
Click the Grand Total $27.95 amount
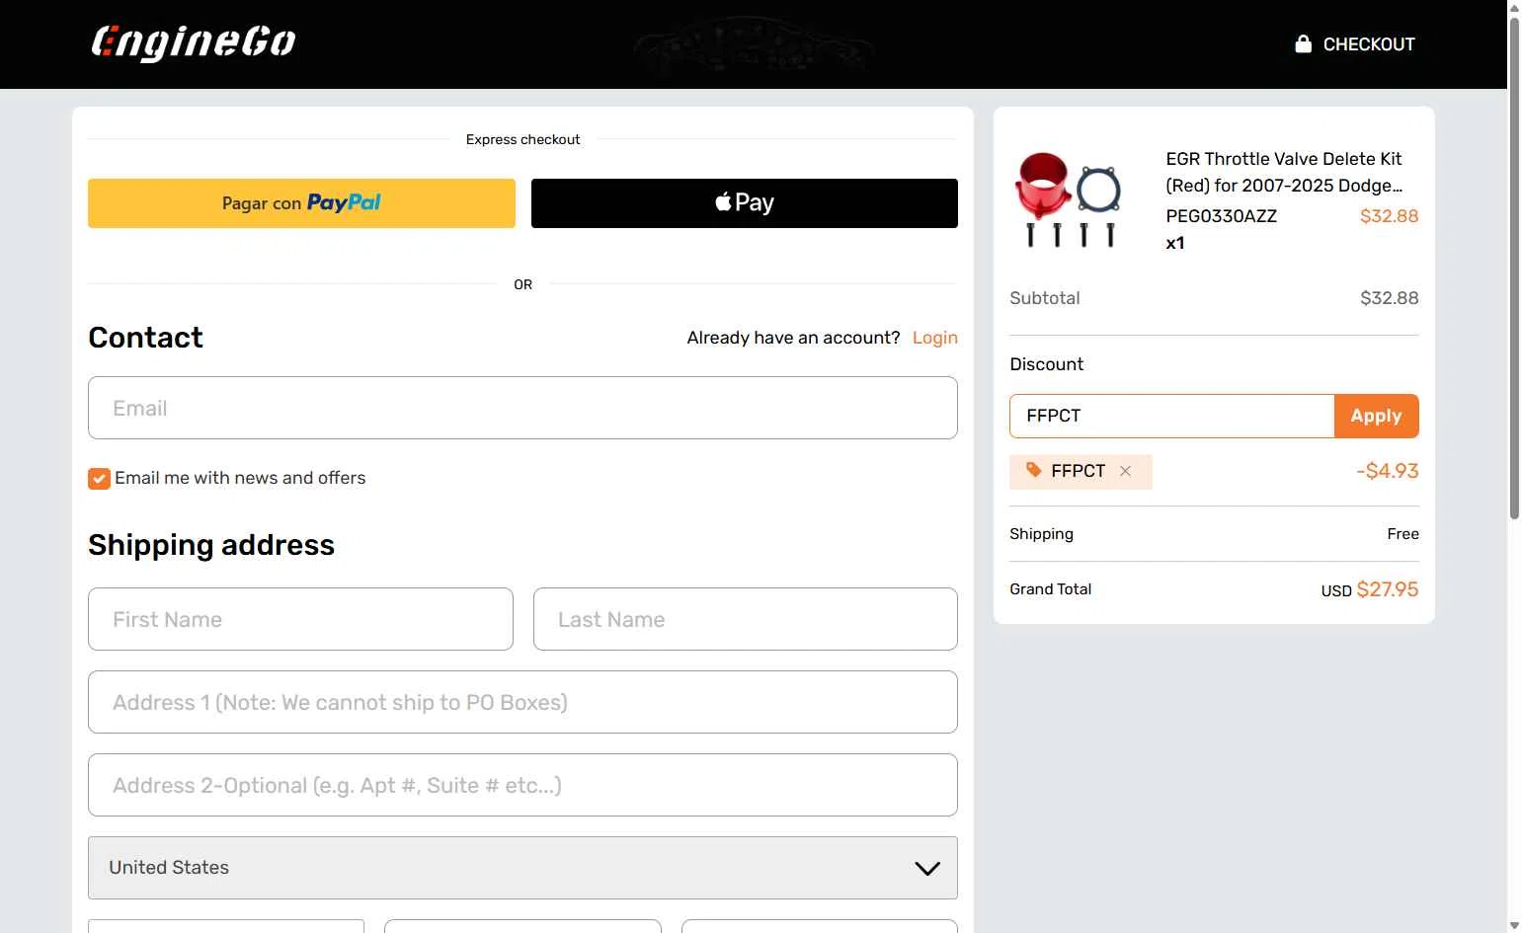tap(1387, 589)
